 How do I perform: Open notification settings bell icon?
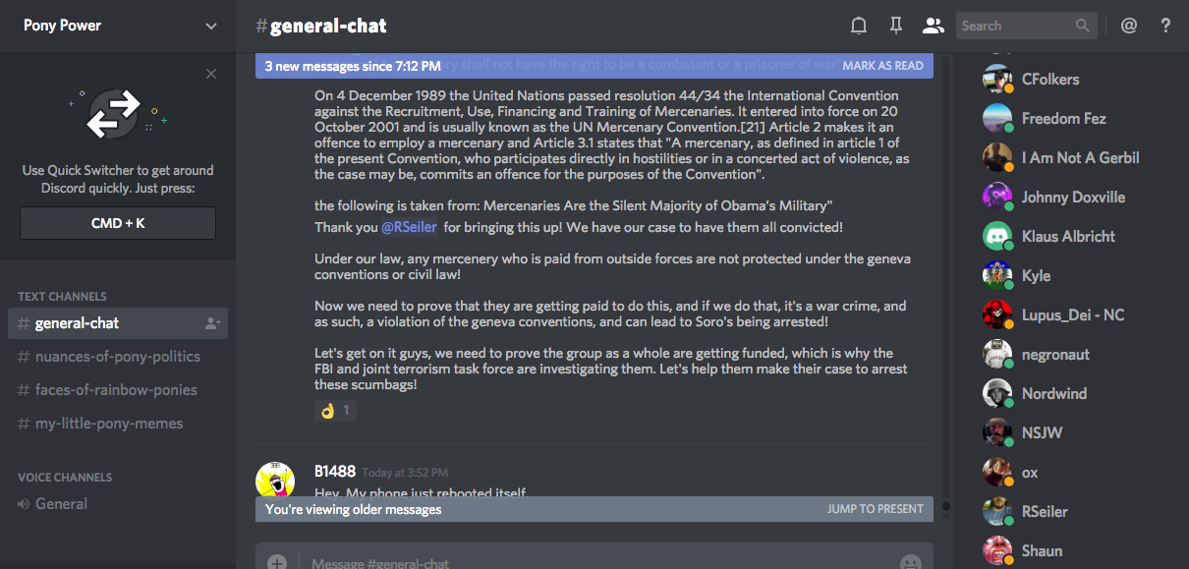pos(859,26)
